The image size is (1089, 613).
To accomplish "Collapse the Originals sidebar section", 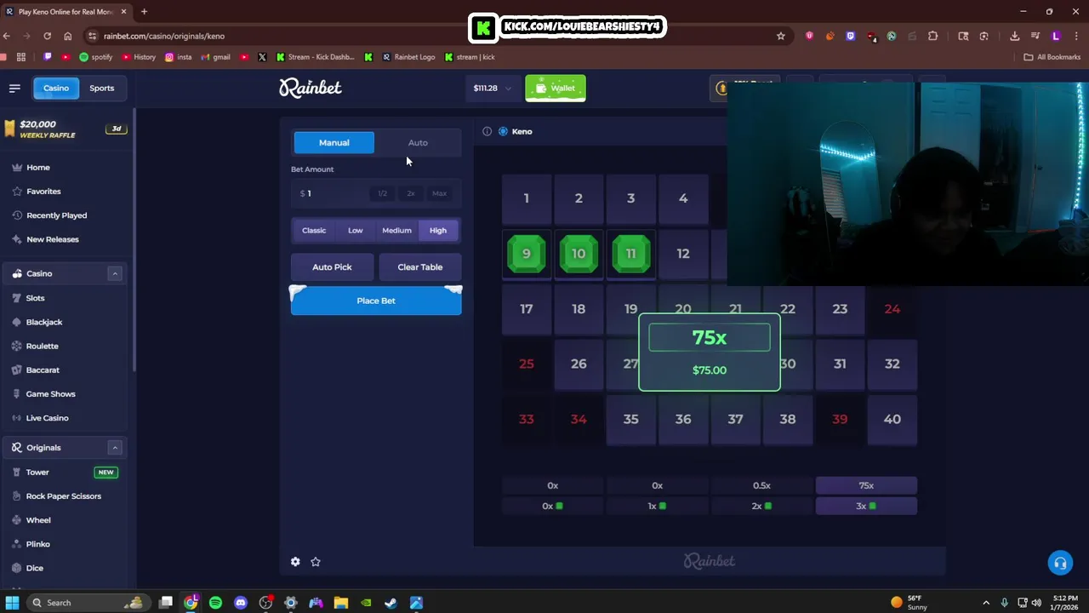I will tap(115, 448).
